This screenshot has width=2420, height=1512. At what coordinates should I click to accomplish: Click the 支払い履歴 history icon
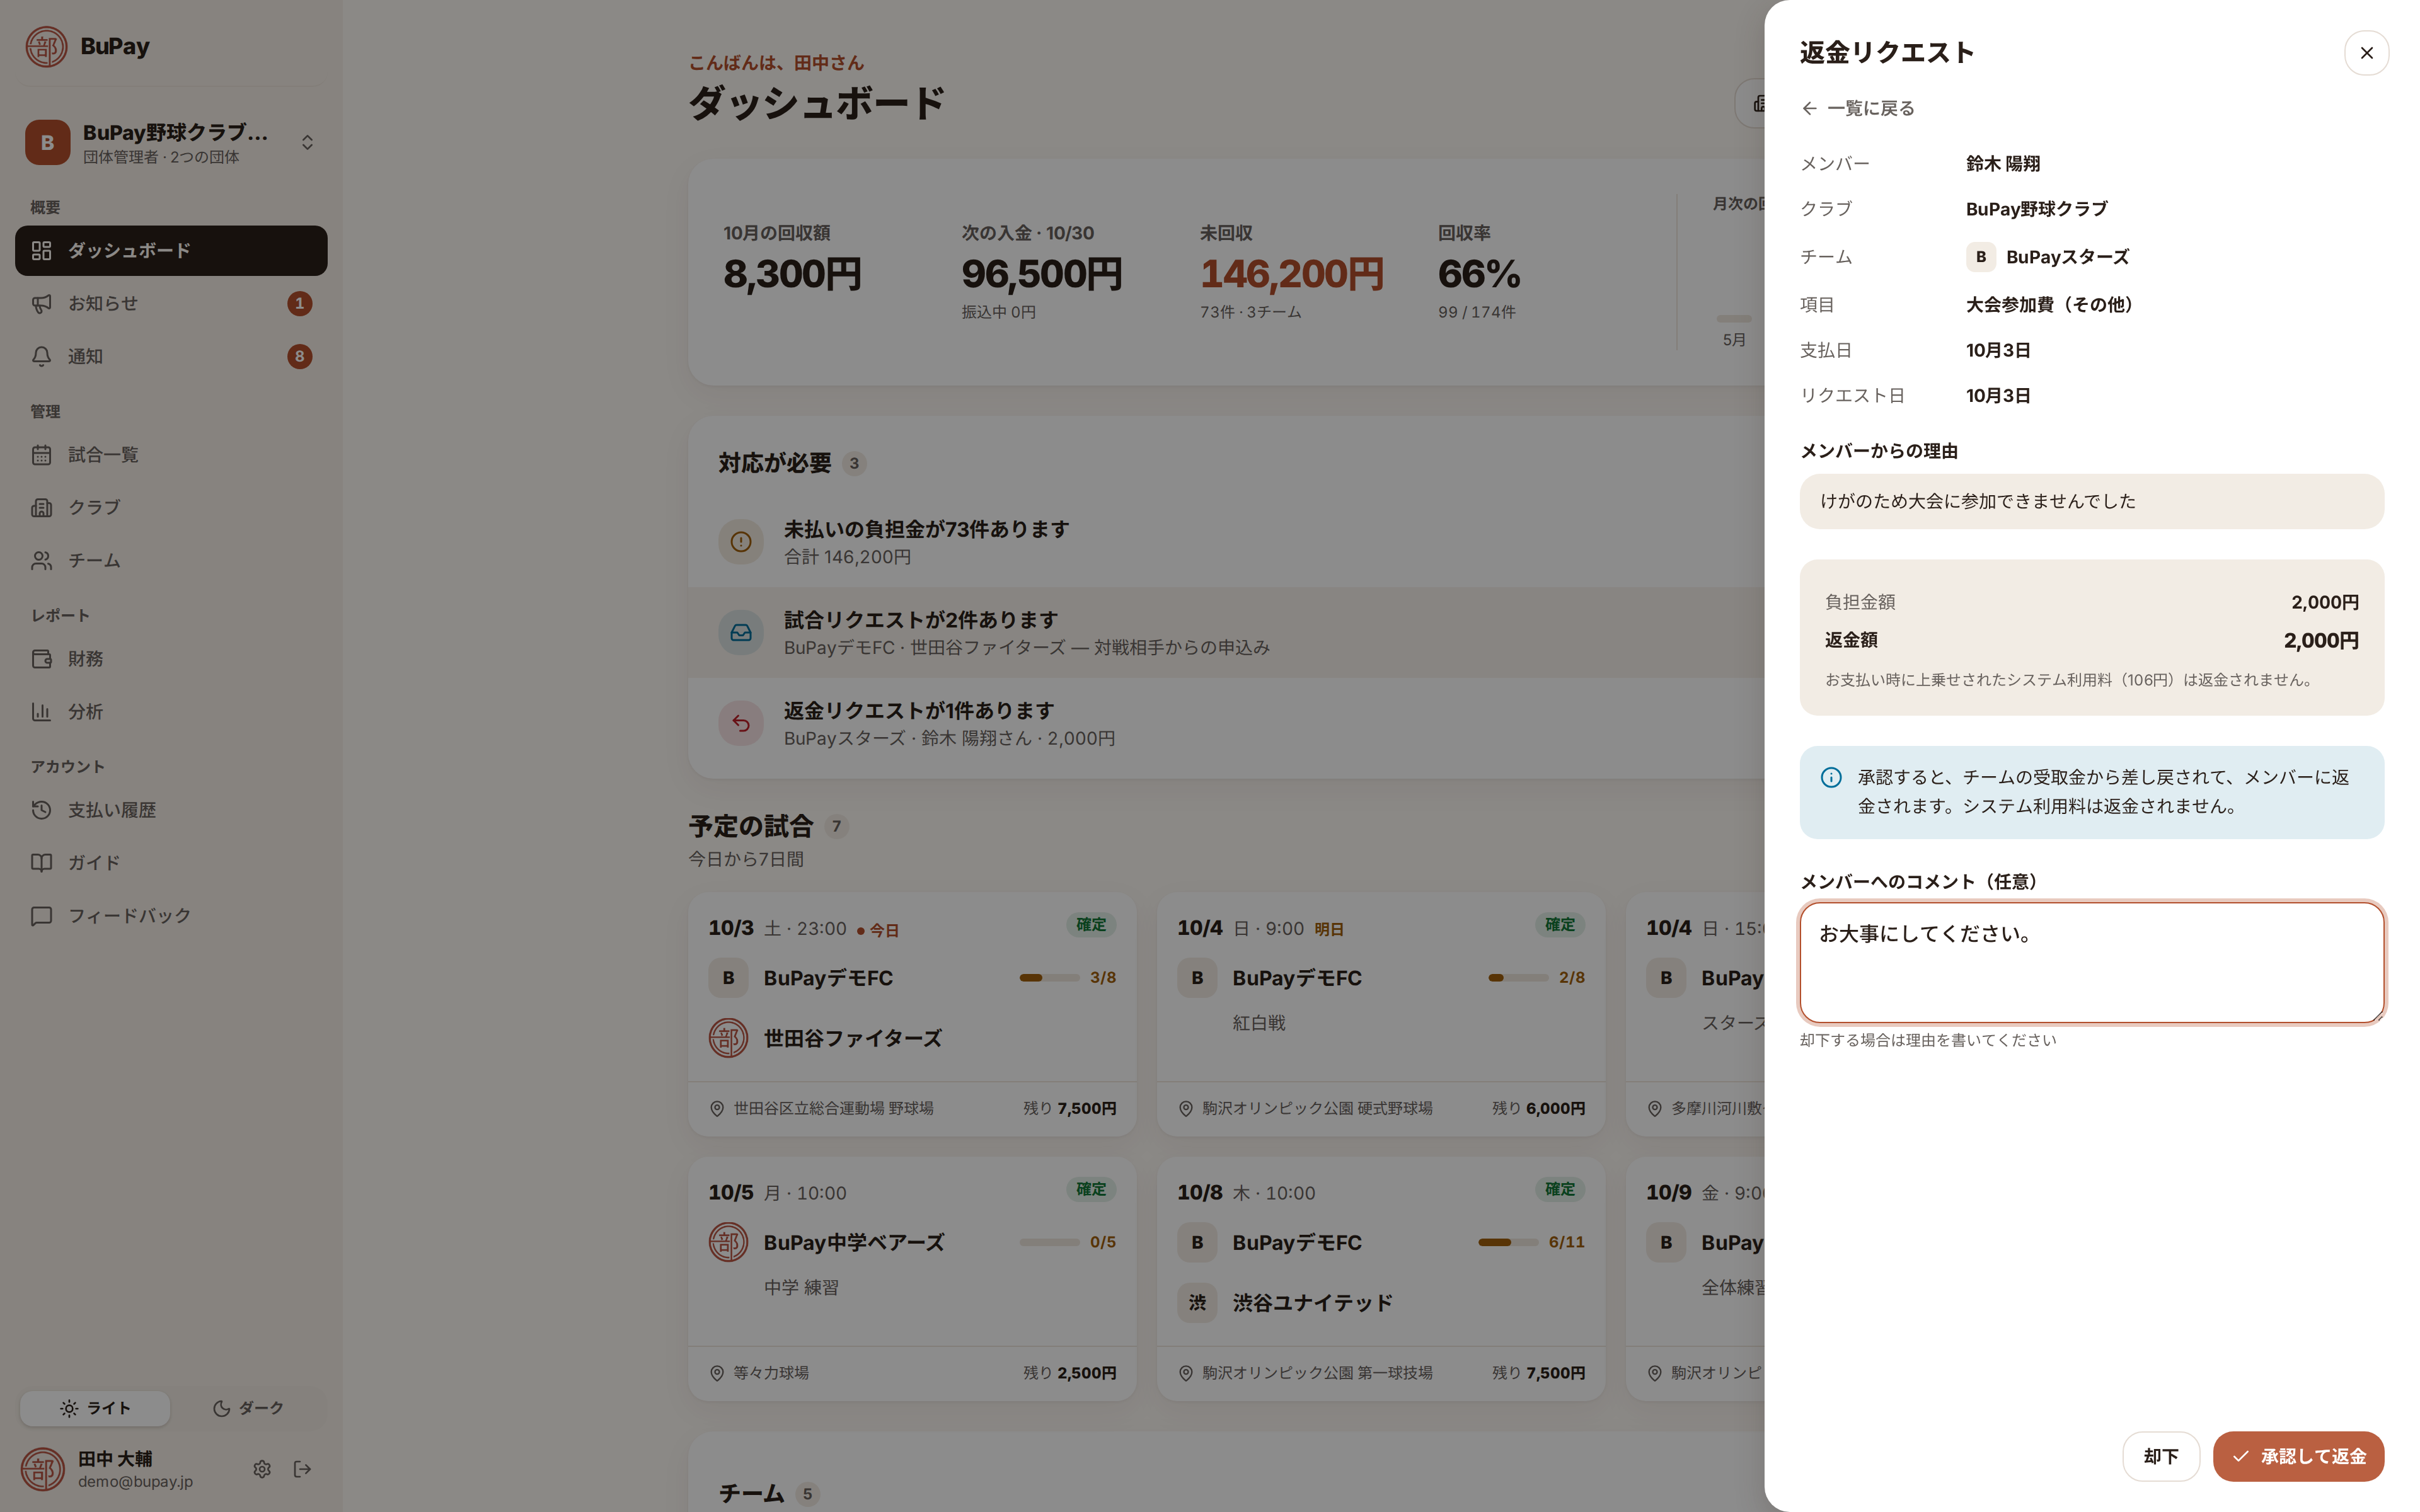[x=41, y=810]
